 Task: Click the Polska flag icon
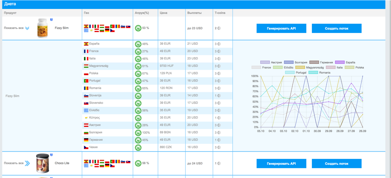point(86,73)
